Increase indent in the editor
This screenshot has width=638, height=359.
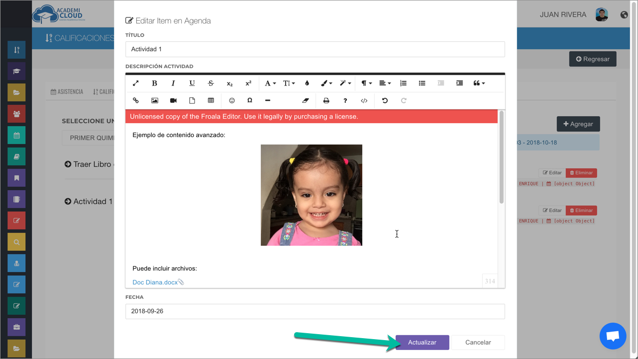point(459,83)
